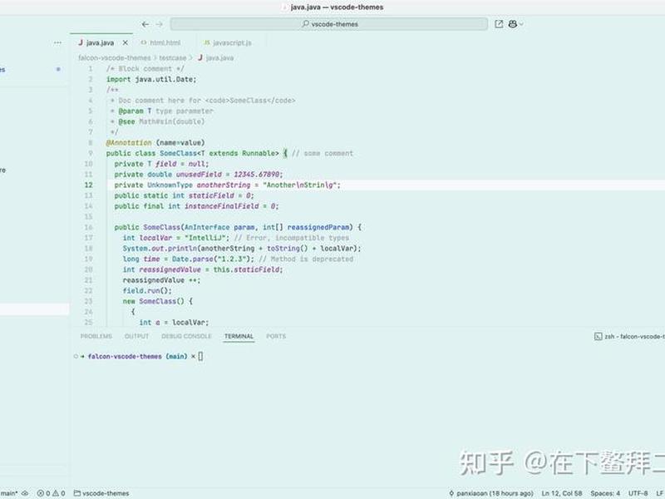This screenshot has height=499, width=665.
Task: Click line number 16 in the gutter
Action: [x=88, y=227]
